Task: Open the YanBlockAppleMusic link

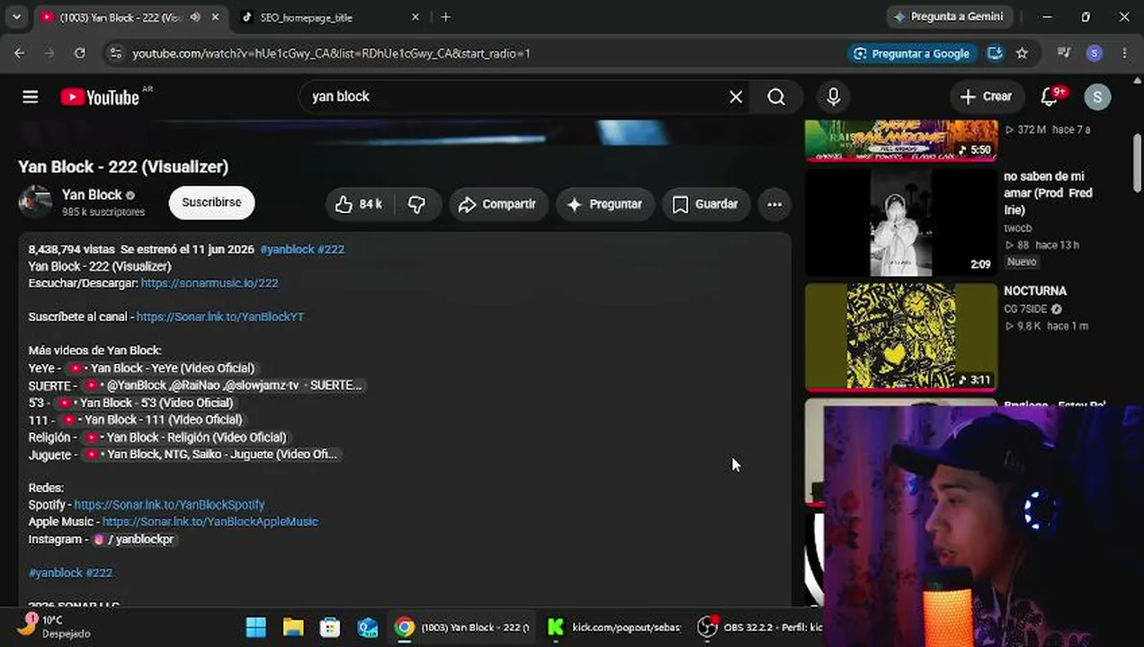Action: [210, 522]
